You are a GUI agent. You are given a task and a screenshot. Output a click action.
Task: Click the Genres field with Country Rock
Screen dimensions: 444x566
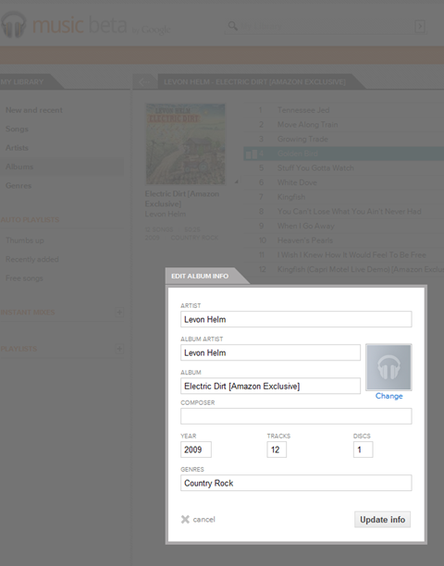coord(296,483)
